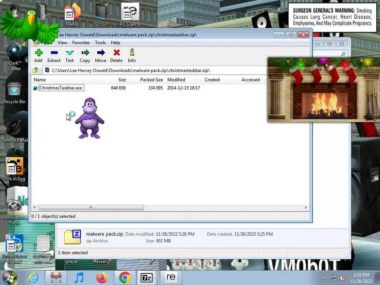Image resolution: width=380 pixels, height=285 pixels.
Task: Open the View menu
Action: click(x=62, y=43)
